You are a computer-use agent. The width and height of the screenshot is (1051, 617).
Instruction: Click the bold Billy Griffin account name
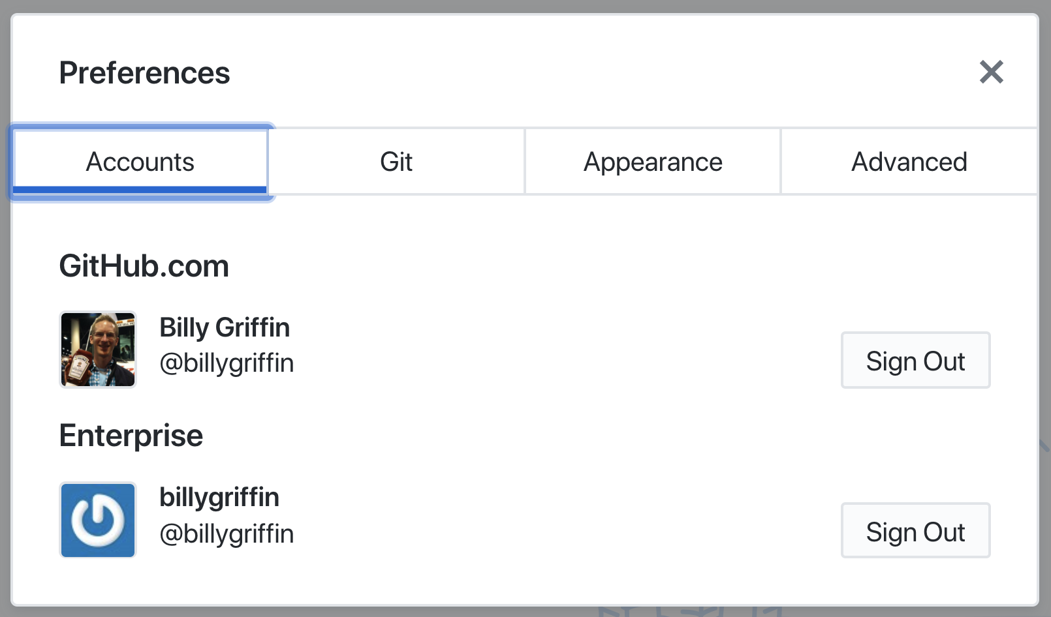tap(225, 327)
